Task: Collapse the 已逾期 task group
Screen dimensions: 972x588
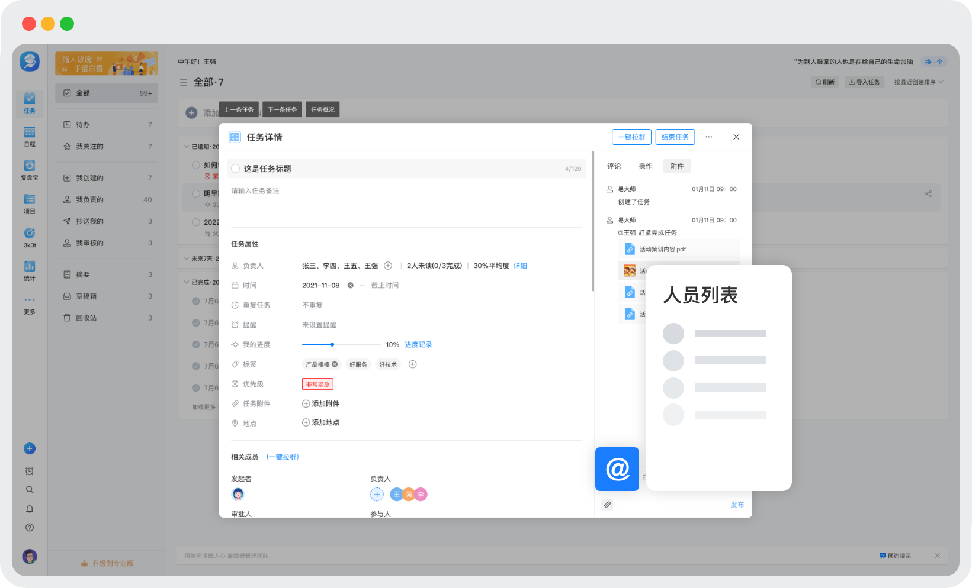Action: point(187,147)
